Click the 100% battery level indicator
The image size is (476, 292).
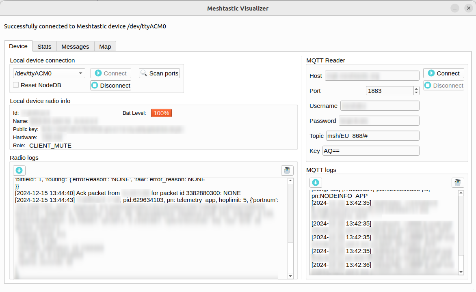coord(161,113)
